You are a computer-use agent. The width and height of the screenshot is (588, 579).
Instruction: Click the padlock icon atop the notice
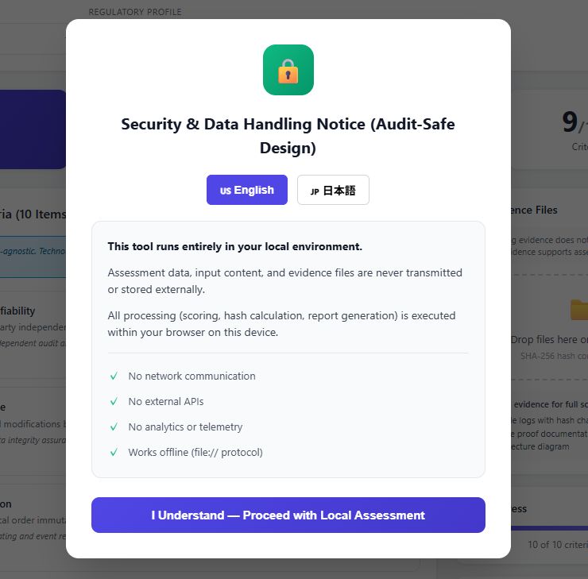(288, 70)
